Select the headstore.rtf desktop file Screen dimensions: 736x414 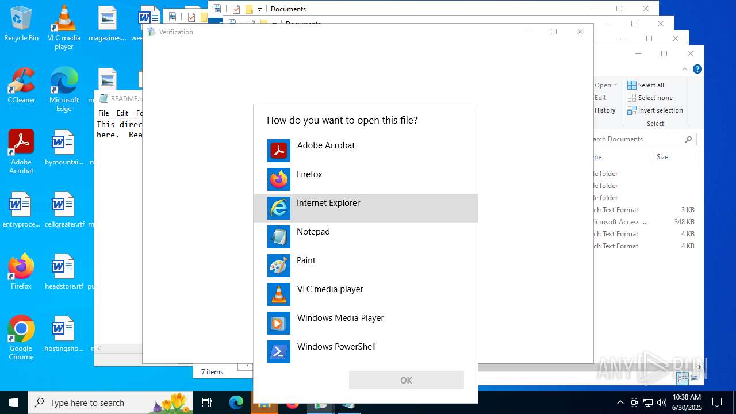click(x=64, y=272)
